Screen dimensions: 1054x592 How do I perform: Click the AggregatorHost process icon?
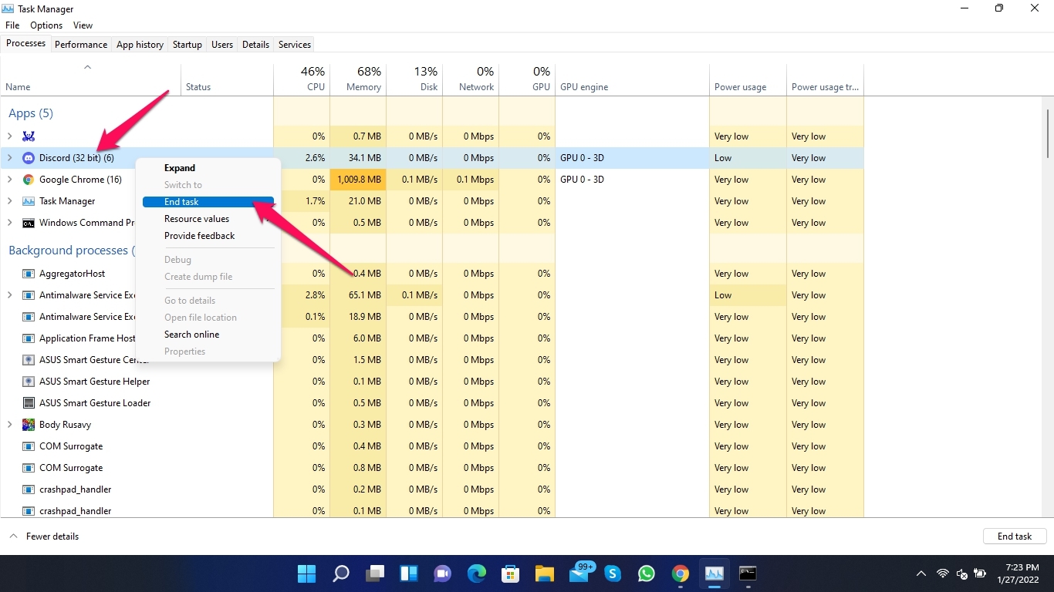click(29, 274)
